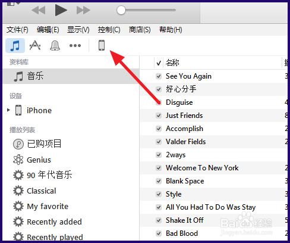Uncheck the Blank Space checkbox
290x243 pixels.
click(x=159, y=181)
